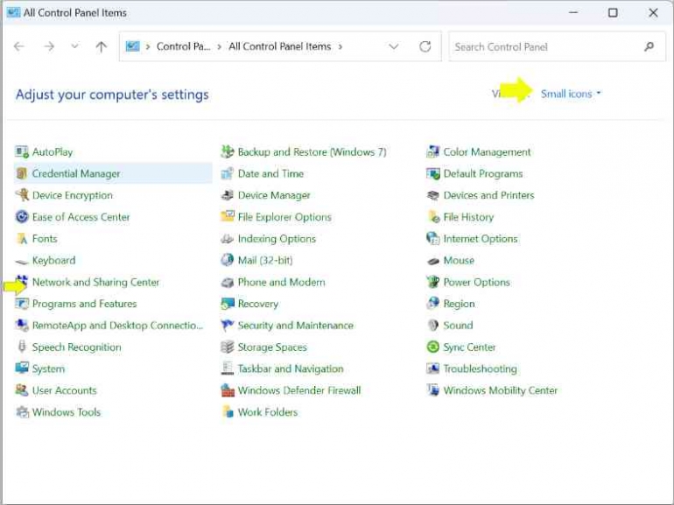Click the Device Manager icon
674x505 pixels.
[228, 195]
